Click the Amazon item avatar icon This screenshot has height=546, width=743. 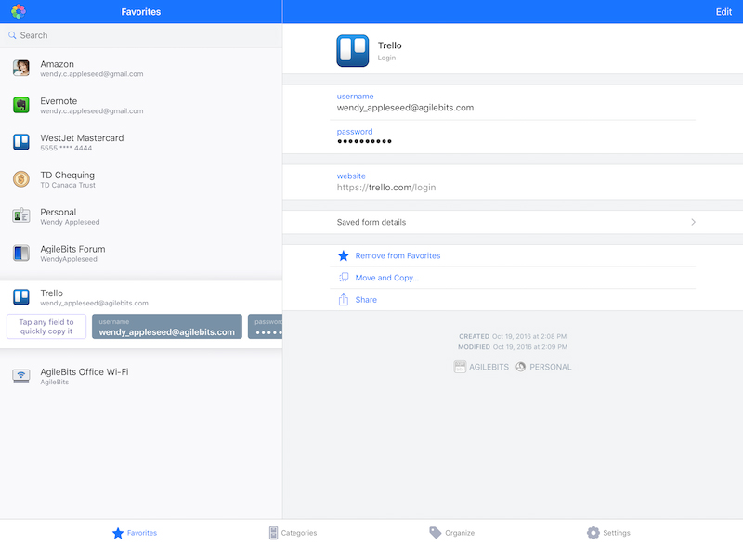coord(21,69)
